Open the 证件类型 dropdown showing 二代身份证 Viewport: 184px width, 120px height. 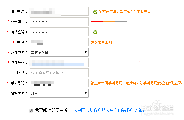pos(59,52)
